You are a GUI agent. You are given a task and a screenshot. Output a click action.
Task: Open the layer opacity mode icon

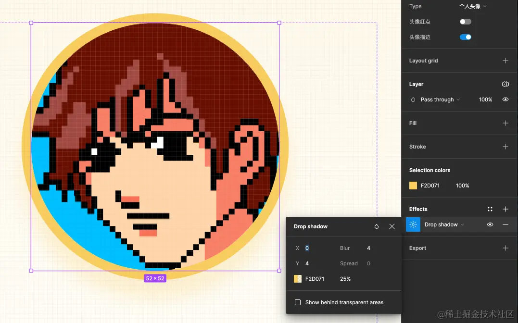[505, 84]
